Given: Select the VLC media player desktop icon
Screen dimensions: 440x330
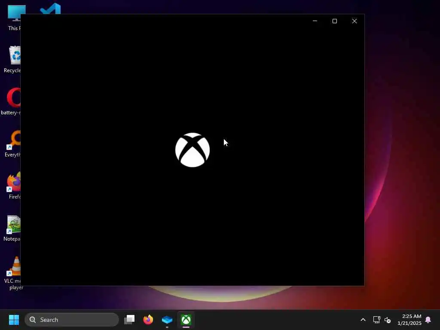Looking at the screenshot, I should tap(13, 273).
